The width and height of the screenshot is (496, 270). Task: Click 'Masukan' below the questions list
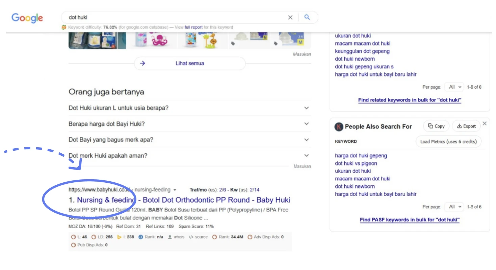(302, 167)
